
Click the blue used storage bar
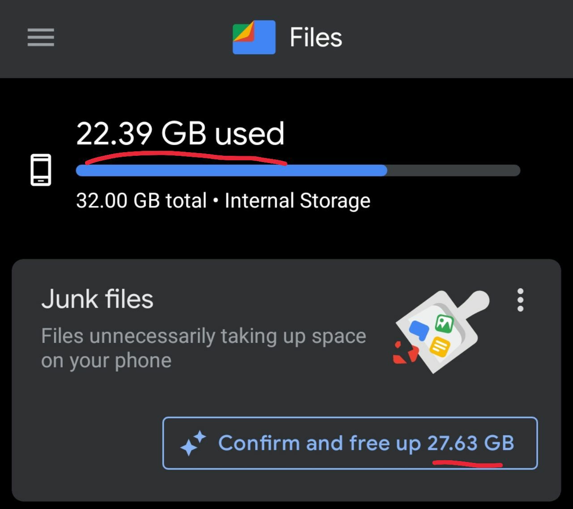231,171
